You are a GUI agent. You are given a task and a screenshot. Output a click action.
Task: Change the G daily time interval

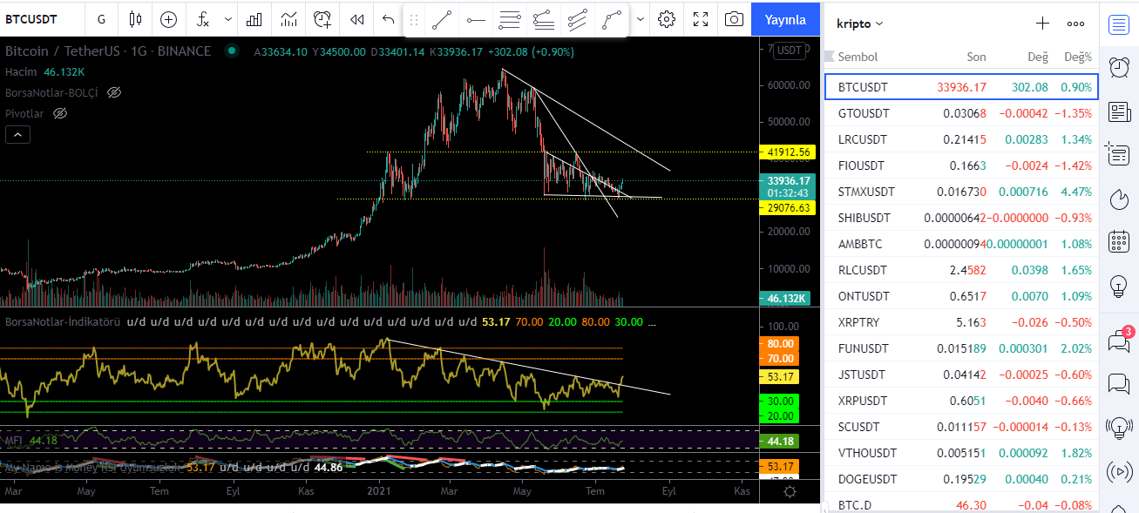click(102, 18)
